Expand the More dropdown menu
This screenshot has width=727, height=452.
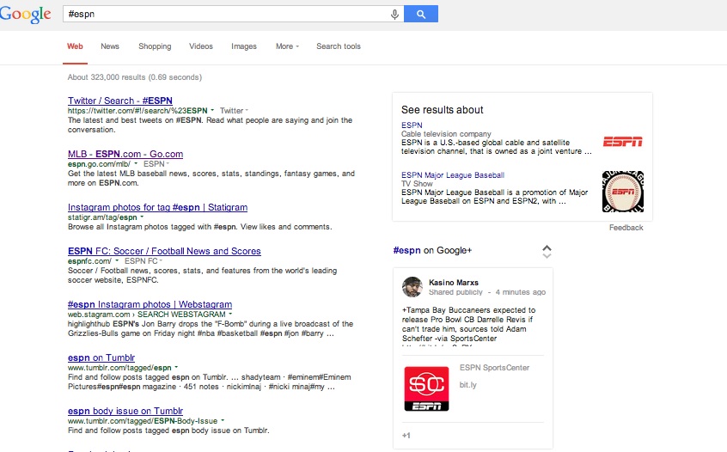(288, 46)
